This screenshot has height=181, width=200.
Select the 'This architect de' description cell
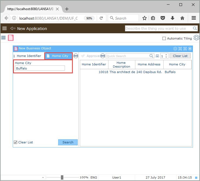pos(122,72)
